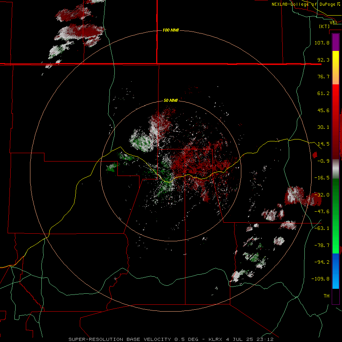Select the 107.8 scale value
The width and height of the screenshot is (342, 342).
(x=322, y=43)
